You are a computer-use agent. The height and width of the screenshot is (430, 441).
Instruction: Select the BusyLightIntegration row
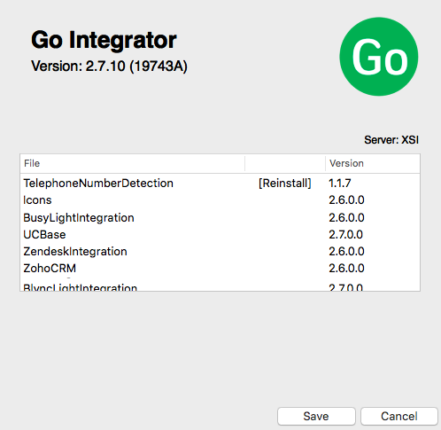[x=220, y=217]
